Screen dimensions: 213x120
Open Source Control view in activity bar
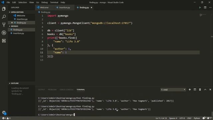click(x=4, y=25)
